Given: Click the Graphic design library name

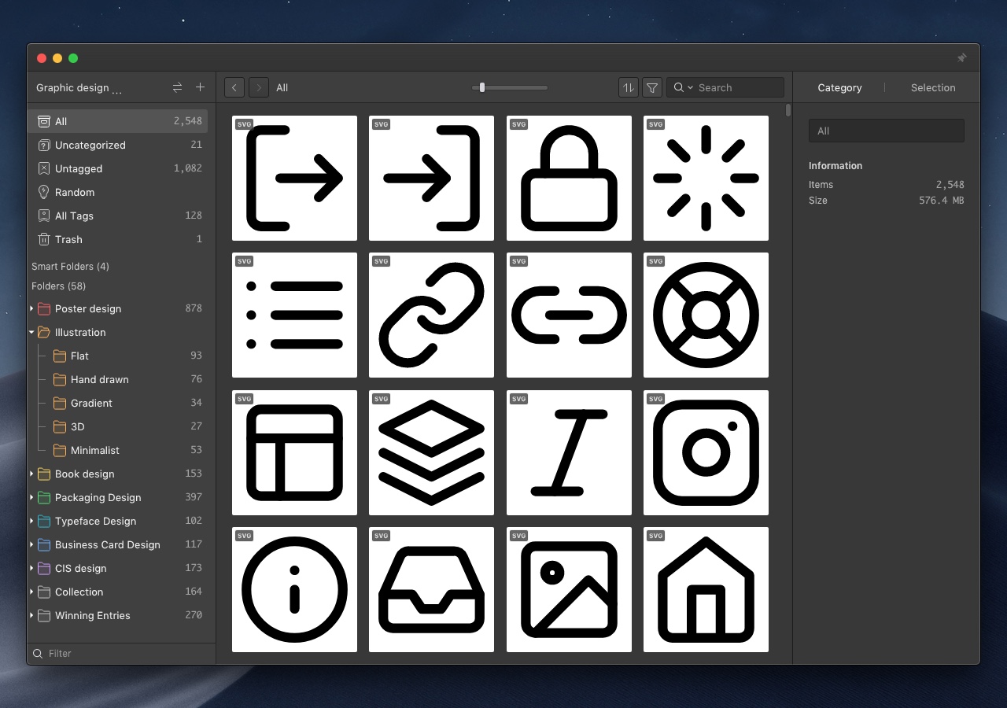Looking at the screenshot, I should coord(79,87).
